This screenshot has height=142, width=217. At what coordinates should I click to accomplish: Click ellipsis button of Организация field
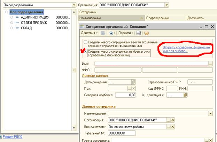[x=168, y=120]
